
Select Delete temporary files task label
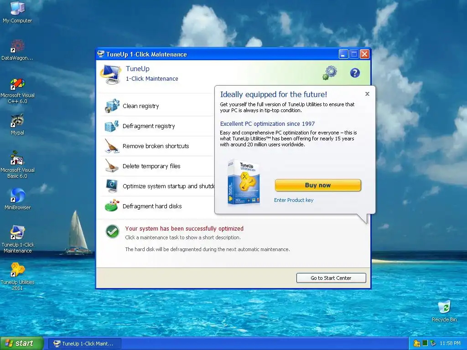pos(151,166)
